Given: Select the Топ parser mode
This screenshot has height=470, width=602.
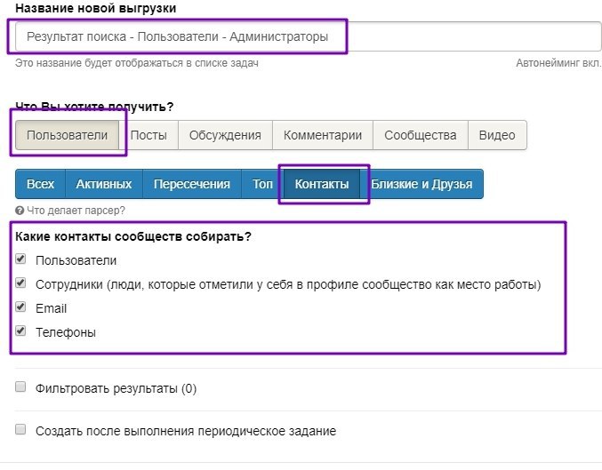Looking at the screenshot, I should [262, 184].
